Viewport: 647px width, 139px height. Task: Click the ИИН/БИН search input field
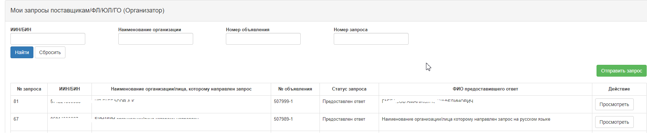click(48, 39)
